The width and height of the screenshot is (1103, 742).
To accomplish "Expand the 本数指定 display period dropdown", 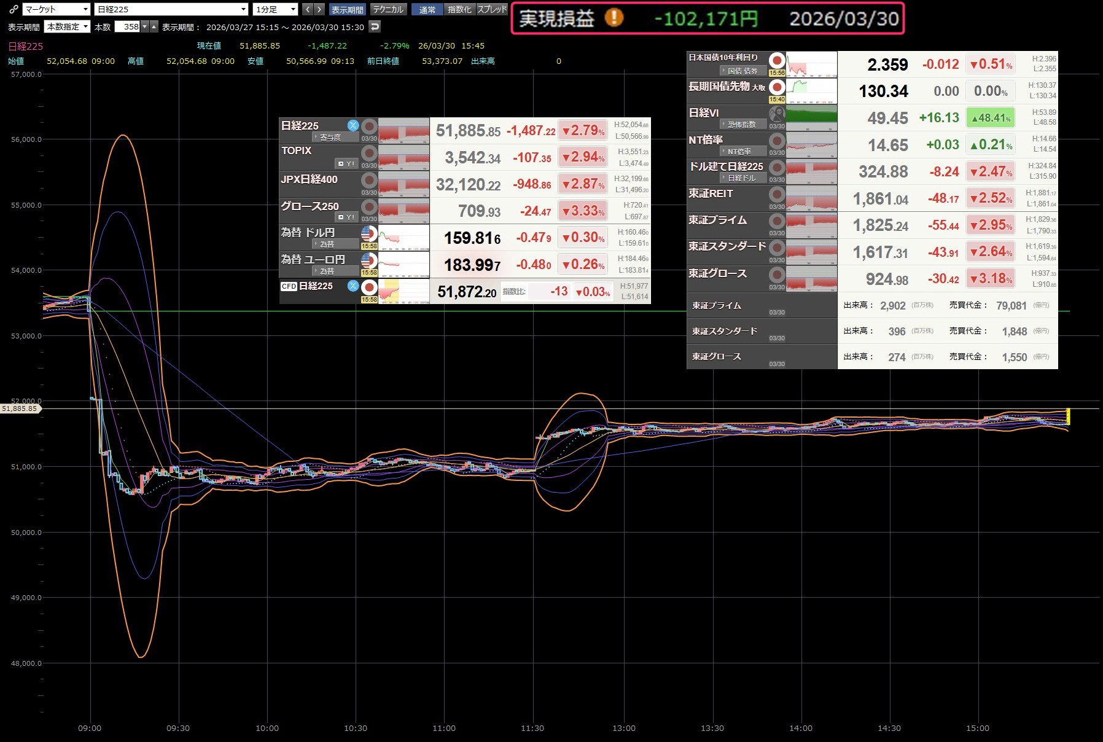I will click(68, 26).
